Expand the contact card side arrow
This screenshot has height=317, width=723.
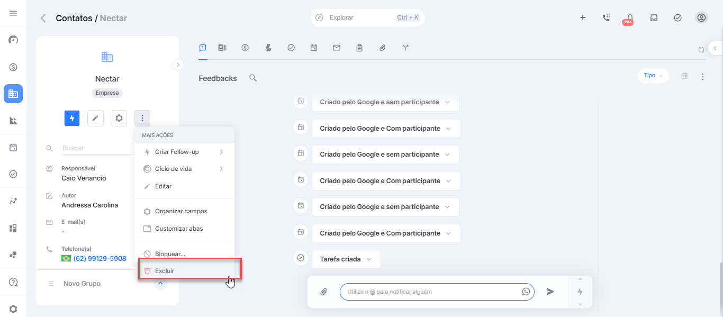[178, 65]
